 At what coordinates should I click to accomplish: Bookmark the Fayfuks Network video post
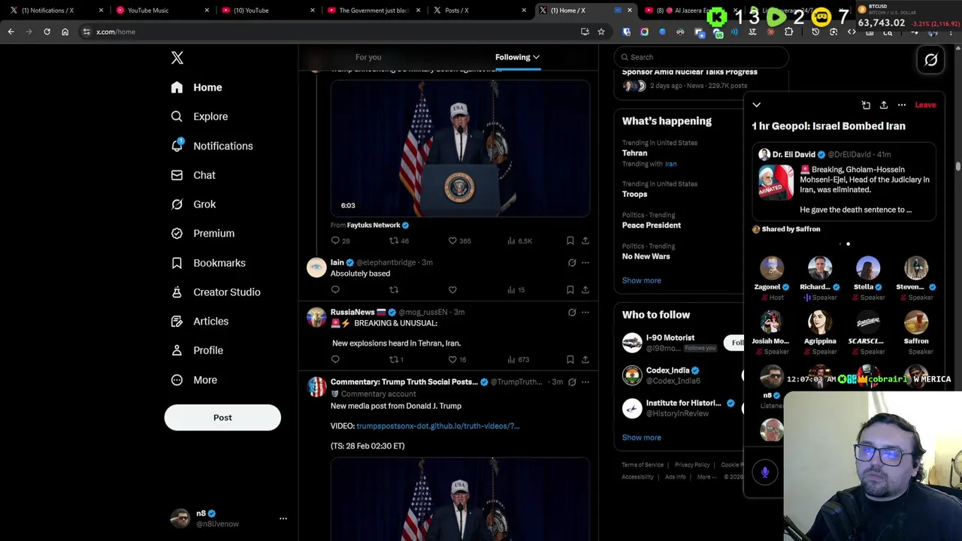570,240
